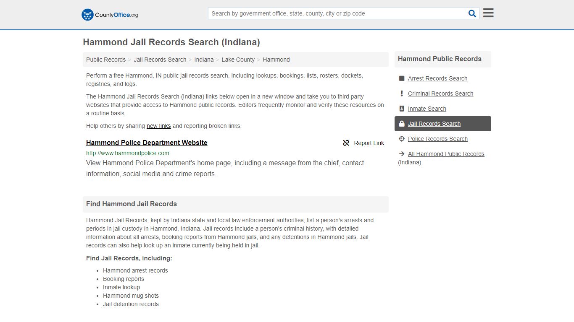This screenshot has height=322, width=574.
Task: Click the Find Hammond Jail Records heading
Action: [132, 204]
